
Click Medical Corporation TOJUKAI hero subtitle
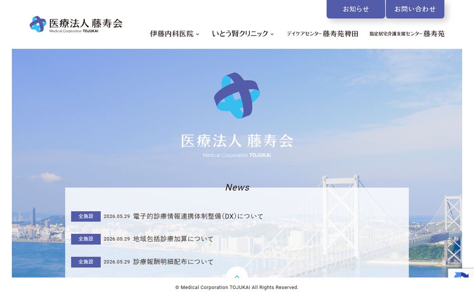[x=237, y=155]
